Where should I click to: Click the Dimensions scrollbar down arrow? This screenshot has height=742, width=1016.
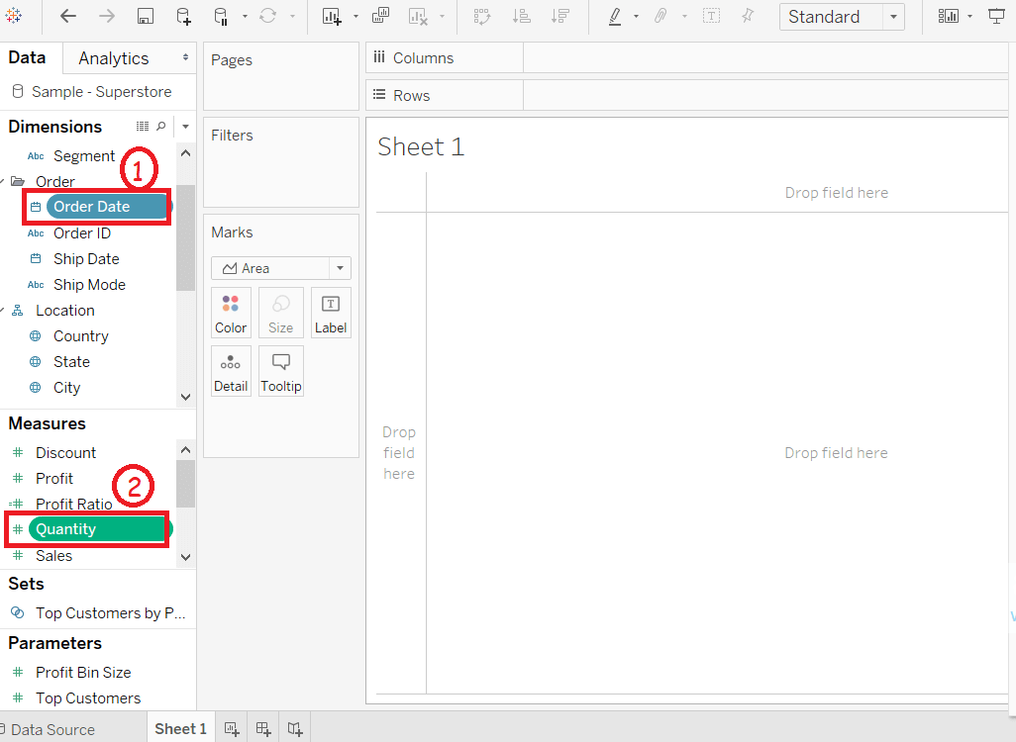(185, 397)
